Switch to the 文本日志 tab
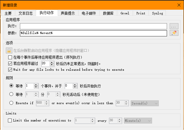The height and width of the screenshot is (130, 184). click(25, 13)
